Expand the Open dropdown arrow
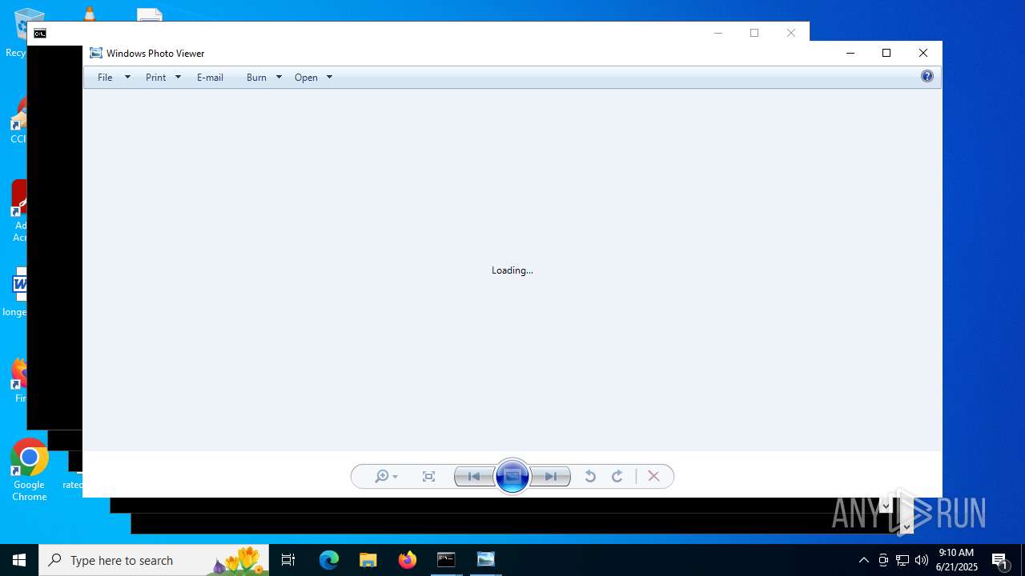The height and width of the screenshot is (576, 1025). coord(329,78)
